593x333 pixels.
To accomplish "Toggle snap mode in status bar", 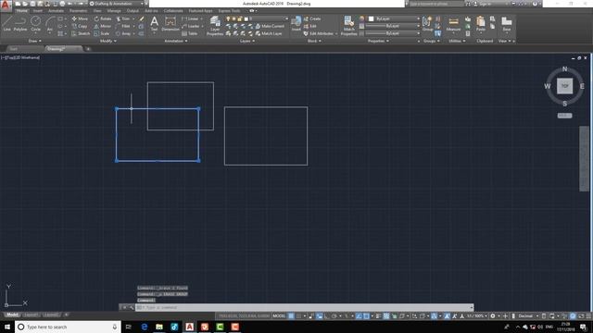I will coord(298,315).
